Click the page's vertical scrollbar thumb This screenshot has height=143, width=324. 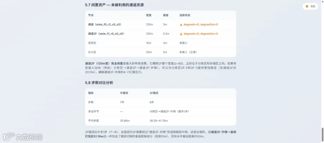[323, 135]
